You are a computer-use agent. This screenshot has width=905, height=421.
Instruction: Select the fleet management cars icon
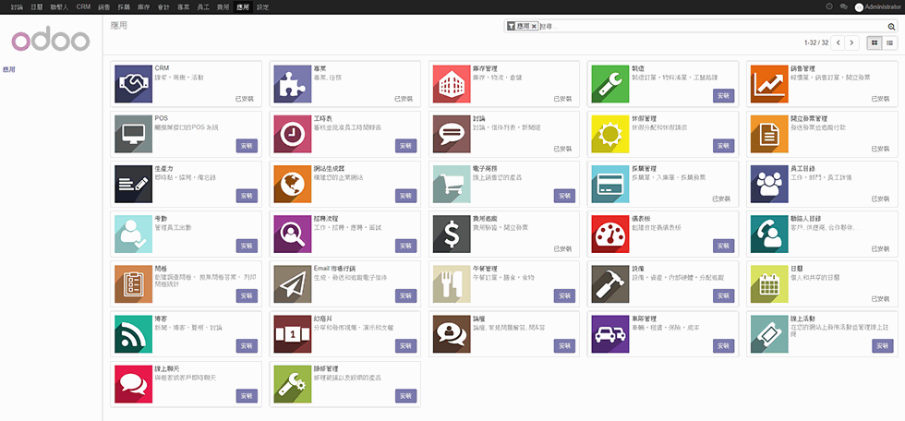tap(609, 332)
